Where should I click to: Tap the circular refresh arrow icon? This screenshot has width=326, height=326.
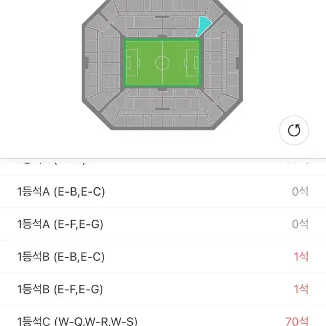point(294,130)
